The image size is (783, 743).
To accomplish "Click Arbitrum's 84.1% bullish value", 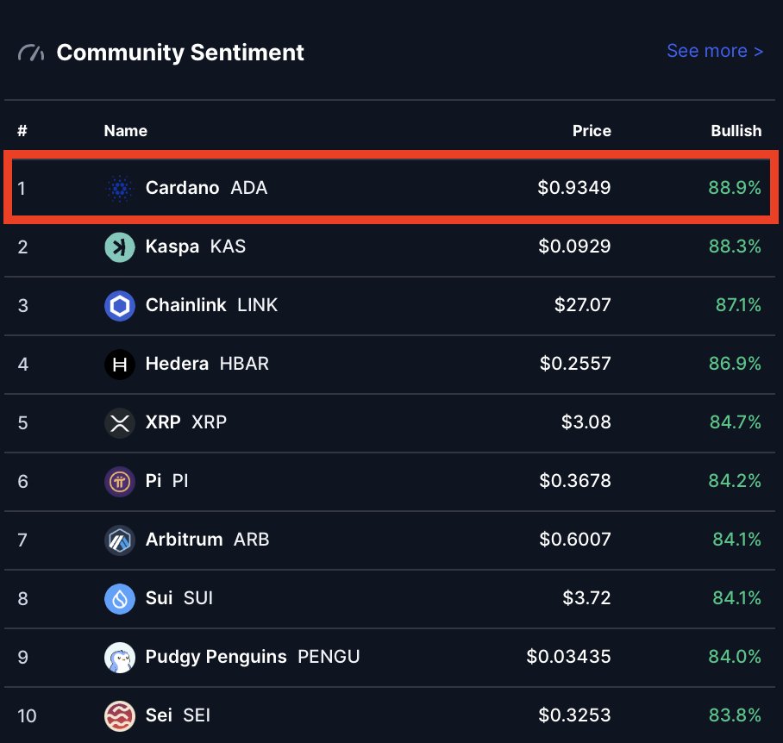I will click(x=737, y=540).
